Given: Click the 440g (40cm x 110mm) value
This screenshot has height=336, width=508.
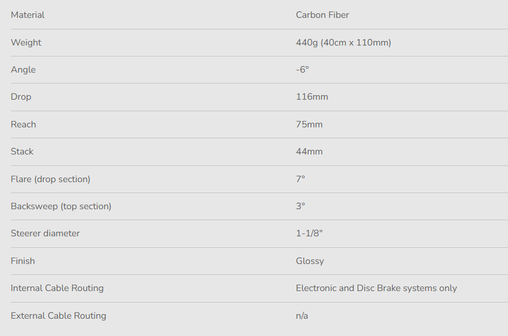Looking at the screenshot, I should (x=343, y=43).
